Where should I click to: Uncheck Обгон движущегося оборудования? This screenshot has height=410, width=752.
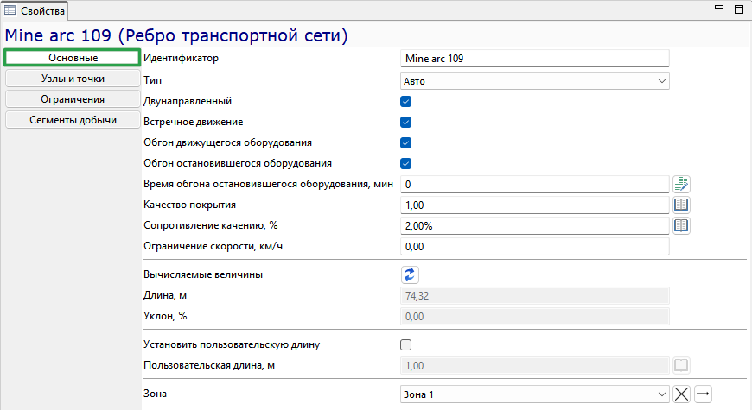click(405, 142)
